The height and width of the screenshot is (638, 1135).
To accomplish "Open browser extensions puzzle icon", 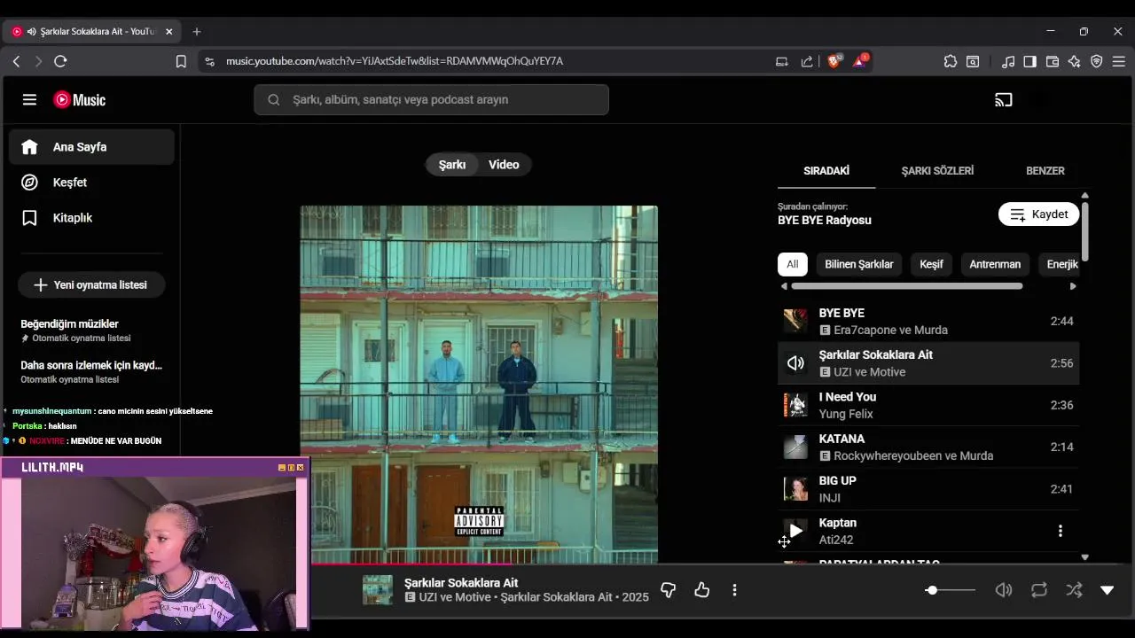I will tap(951, 61).
